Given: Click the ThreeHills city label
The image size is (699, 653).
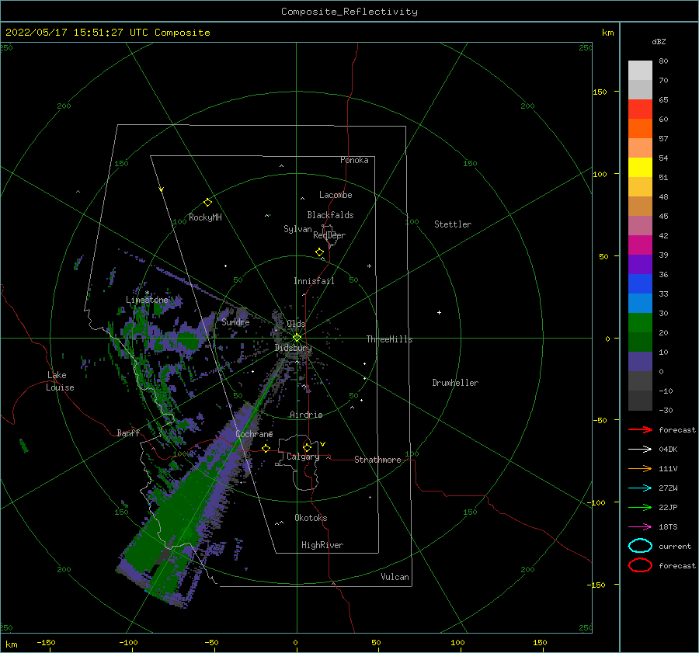Looking at the screenshot, I should pyautogui.click(x=389, y=339).
